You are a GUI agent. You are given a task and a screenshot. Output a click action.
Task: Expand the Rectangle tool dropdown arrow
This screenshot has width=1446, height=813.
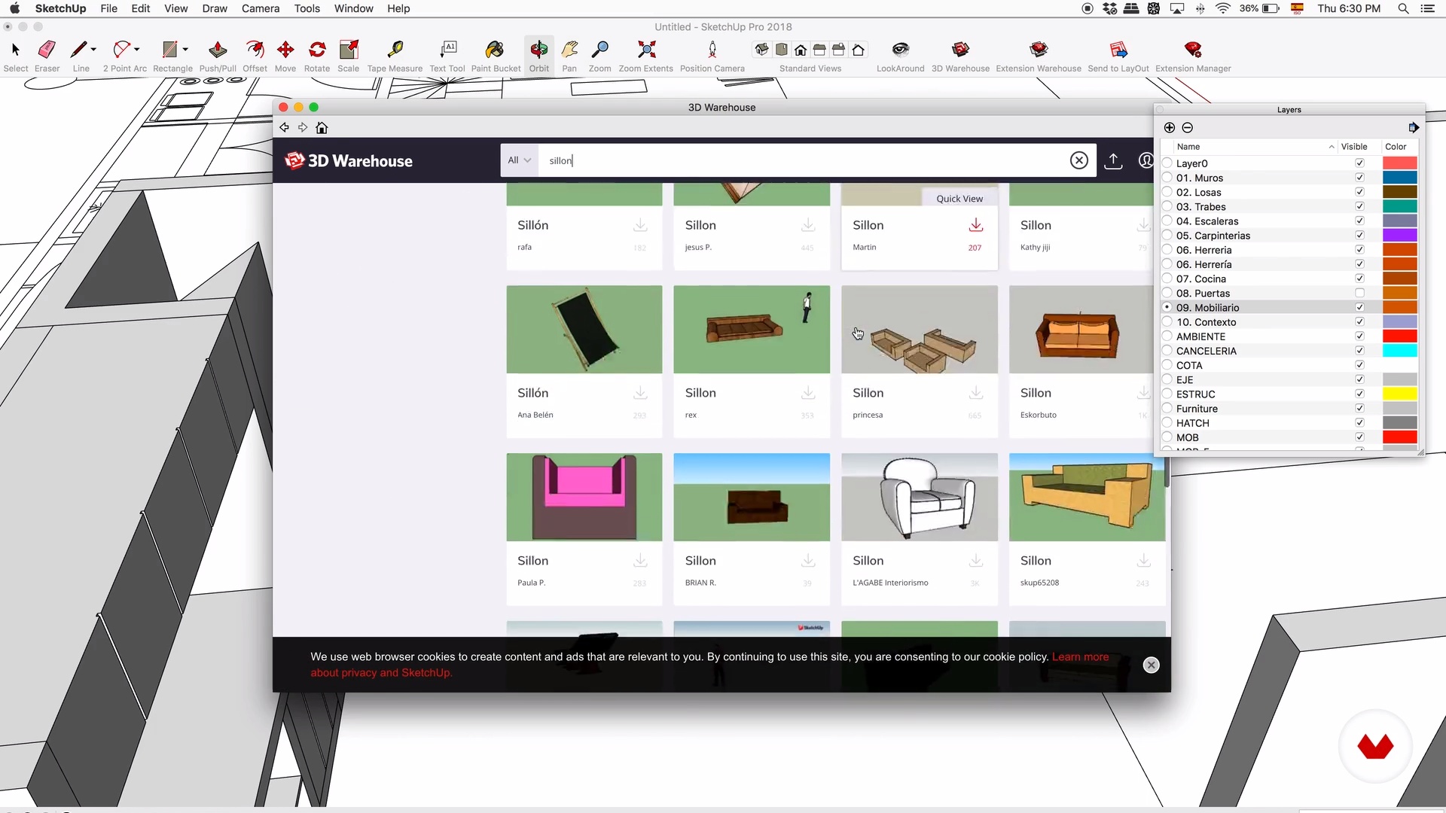tap(185, 50)
